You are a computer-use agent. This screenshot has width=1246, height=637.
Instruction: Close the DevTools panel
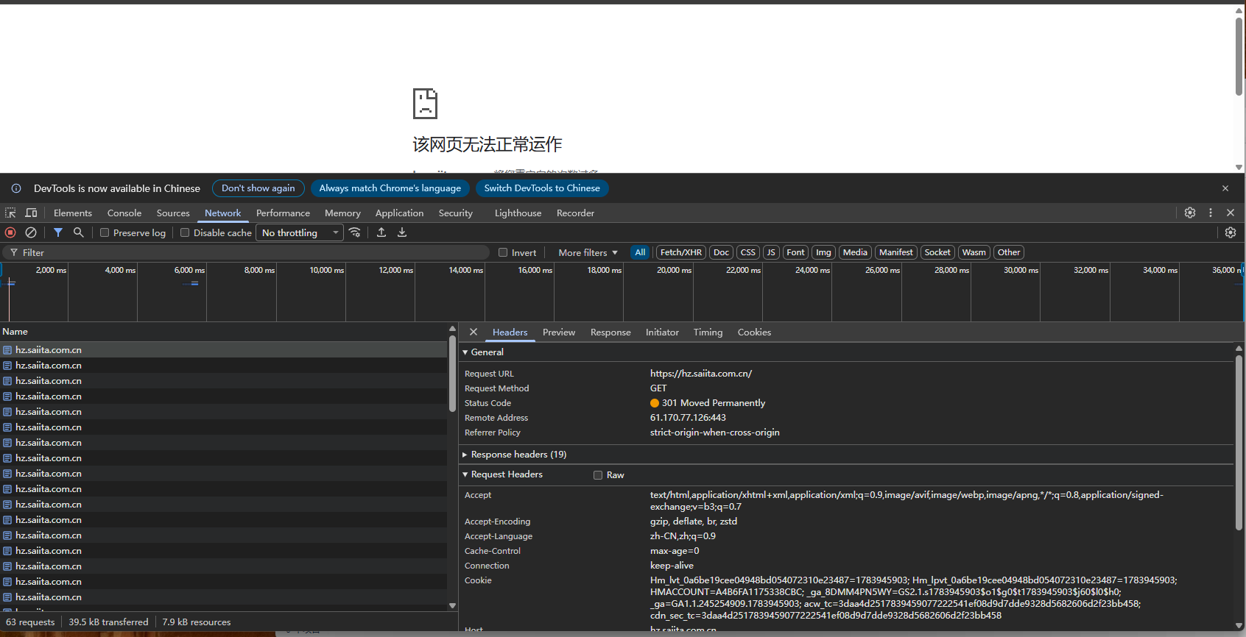1231,213
